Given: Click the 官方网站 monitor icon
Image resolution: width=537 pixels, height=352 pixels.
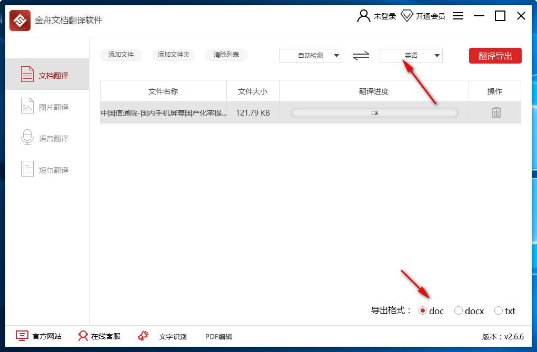Looking at the screenshot, I should (22, 336).
